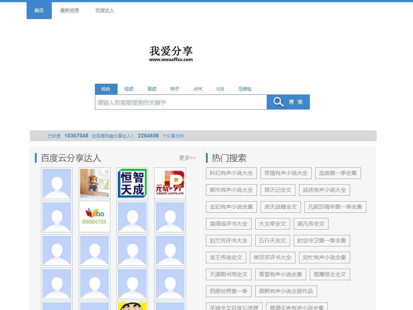Click the magnifying glass search icon
The height and width of the screenshot is (310, 413).
point(278,102)
